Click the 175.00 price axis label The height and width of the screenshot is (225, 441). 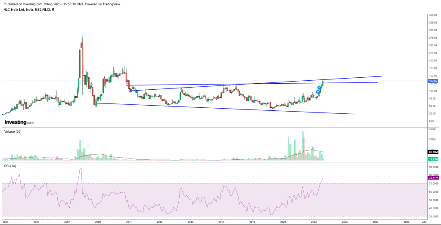click(x=433, y=68)
